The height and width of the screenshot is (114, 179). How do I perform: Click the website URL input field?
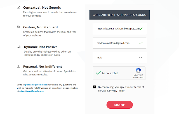click(116, 28)
